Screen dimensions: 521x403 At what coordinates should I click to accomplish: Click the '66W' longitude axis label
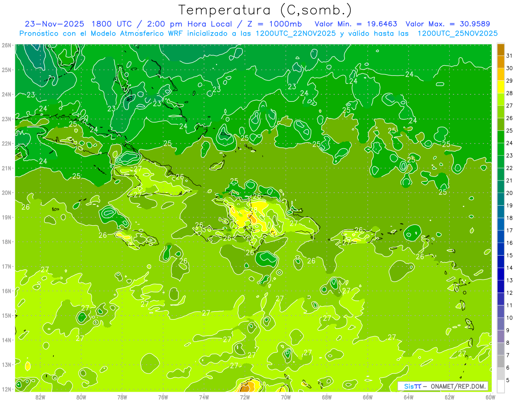pyautogui.click(x=368, y=397)
